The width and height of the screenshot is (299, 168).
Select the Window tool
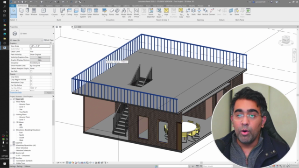[x=34, y=12]
